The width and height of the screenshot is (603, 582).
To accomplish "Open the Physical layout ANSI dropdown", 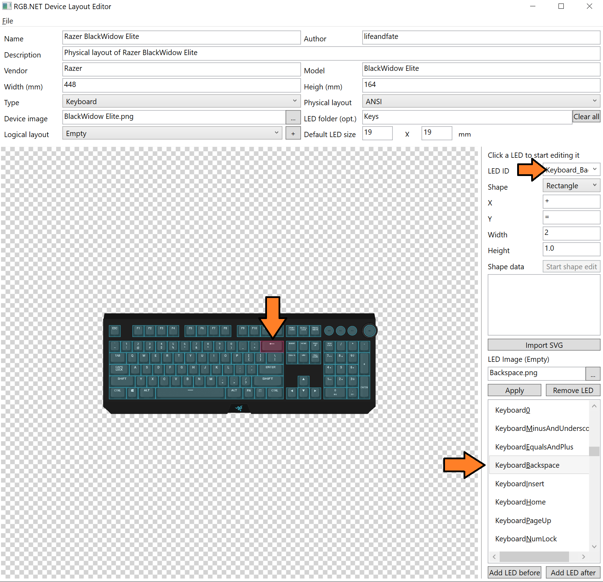I will (x=481, y=101).
